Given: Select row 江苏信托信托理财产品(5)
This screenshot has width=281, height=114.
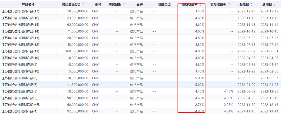Looking at the screenshot, I should 140,98.
